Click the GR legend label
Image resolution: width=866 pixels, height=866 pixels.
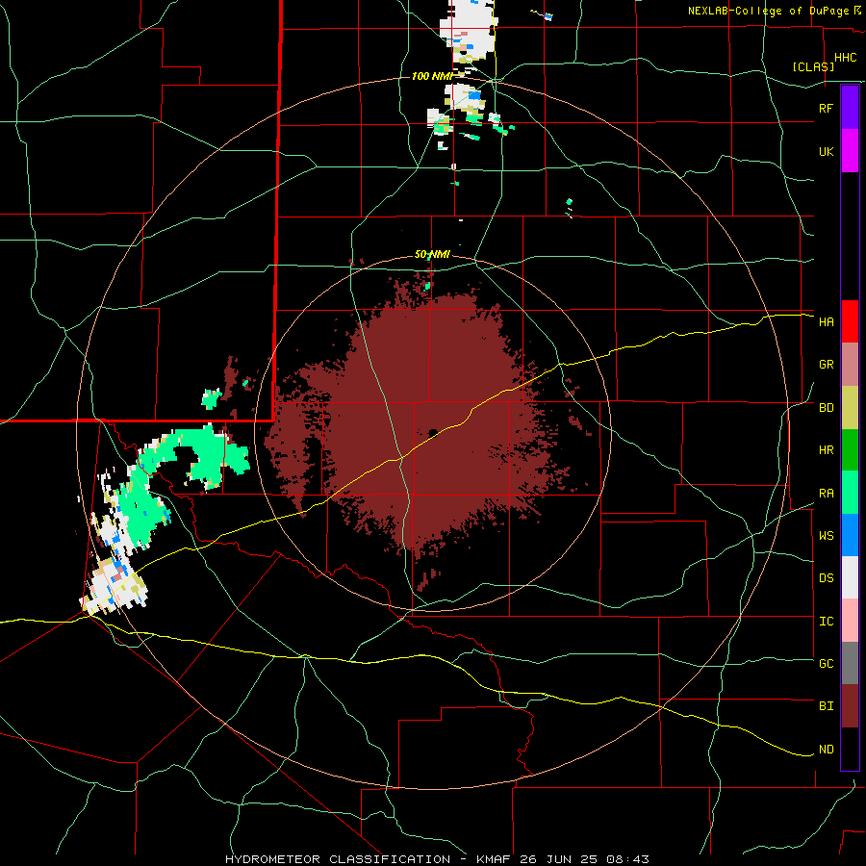pyautogui.click(x=826, y=365)
